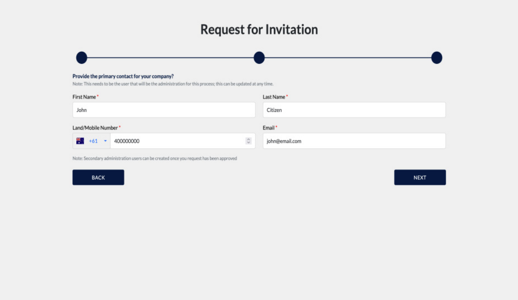This screenshot has height=300, width=518.
Task: Click the Land/Mobile Number label
Action: pyautogui.click(x=95, y=128)
